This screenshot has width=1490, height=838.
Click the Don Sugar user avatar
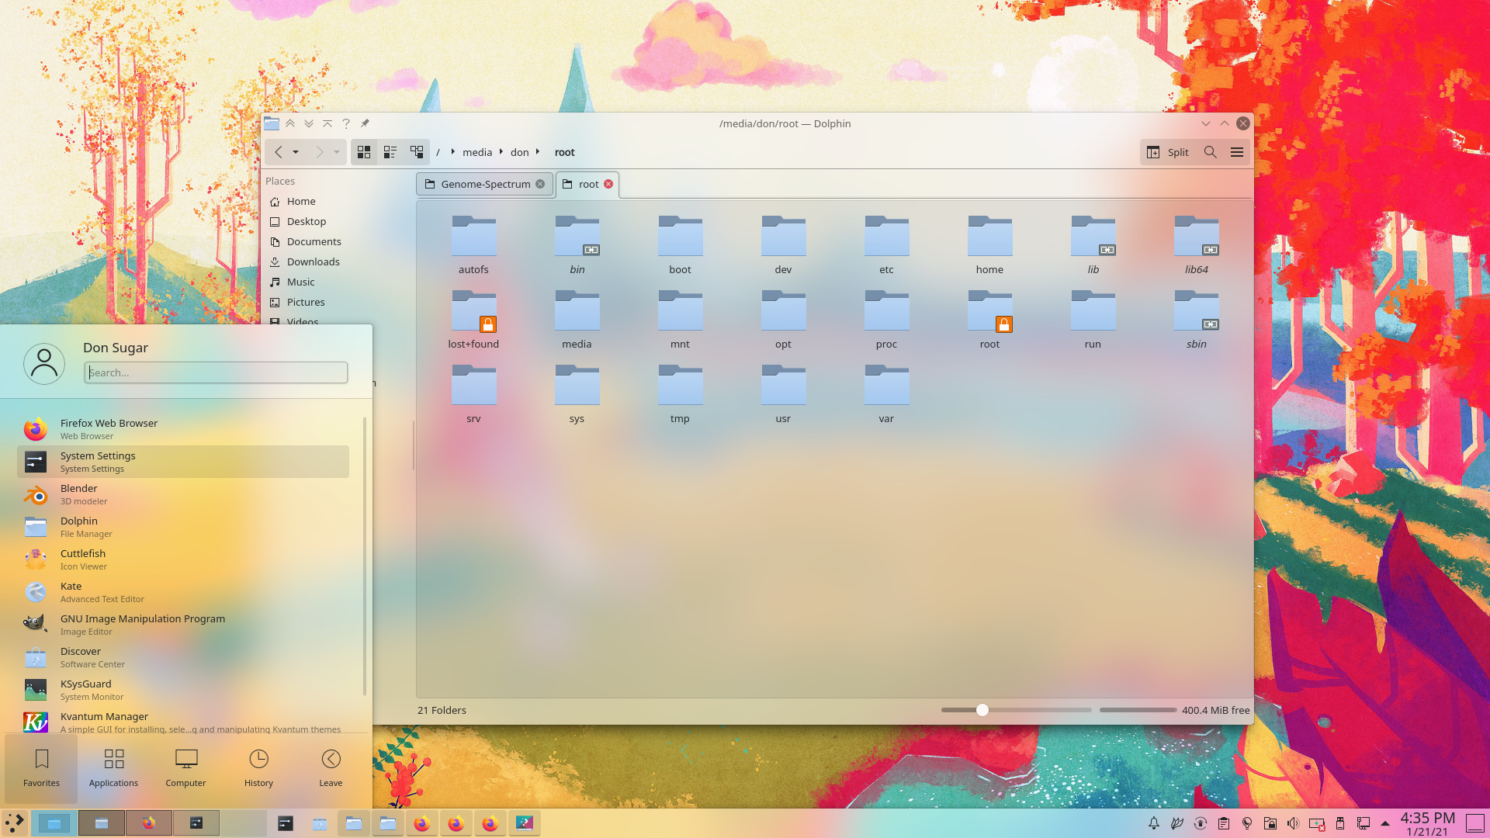[x=44, y=364]
